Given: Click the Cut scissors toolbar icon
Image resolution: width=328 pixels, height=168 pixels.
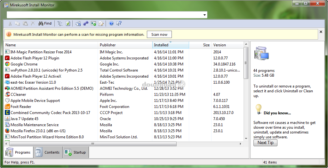Looking at the screenshot, I should click(x=10, y=24).
